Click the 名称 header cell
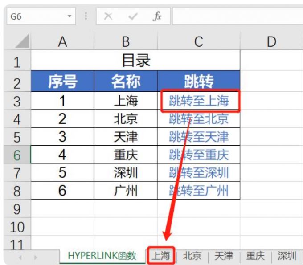Screen dimensions: 303x265 [x=126, y=81]
